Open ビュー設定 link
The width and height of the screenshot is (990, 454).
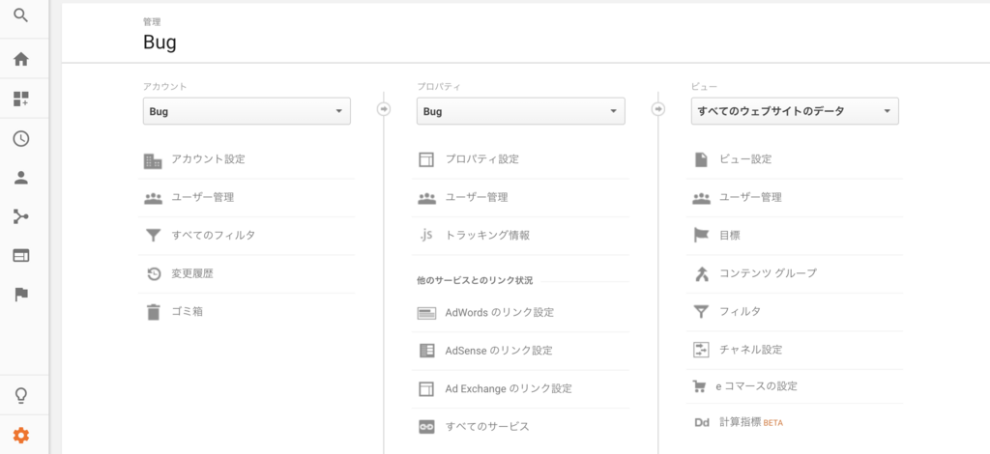tap(745, 159)
